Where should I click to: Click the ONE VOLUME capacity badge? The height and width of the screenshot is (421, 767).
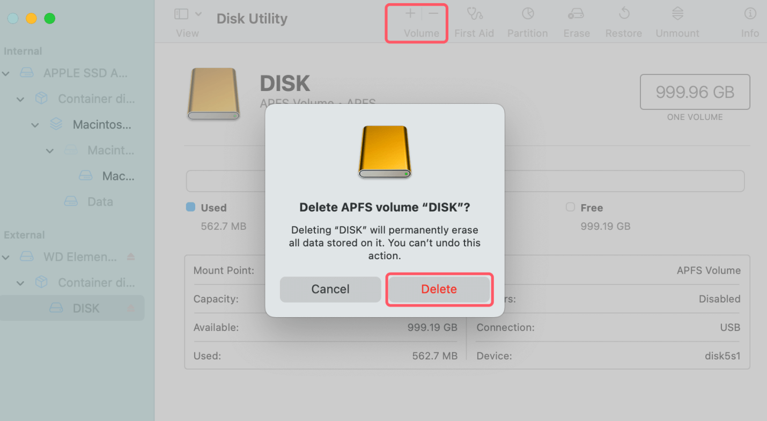[x=695, y=92]
